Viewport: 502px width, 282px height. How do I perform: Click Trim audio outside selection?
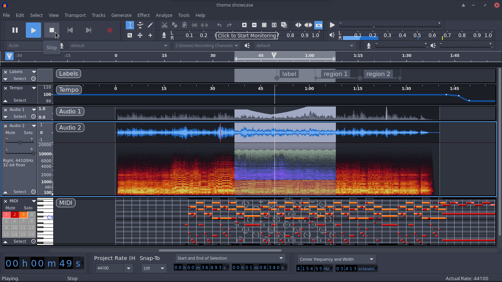[194, 25]
